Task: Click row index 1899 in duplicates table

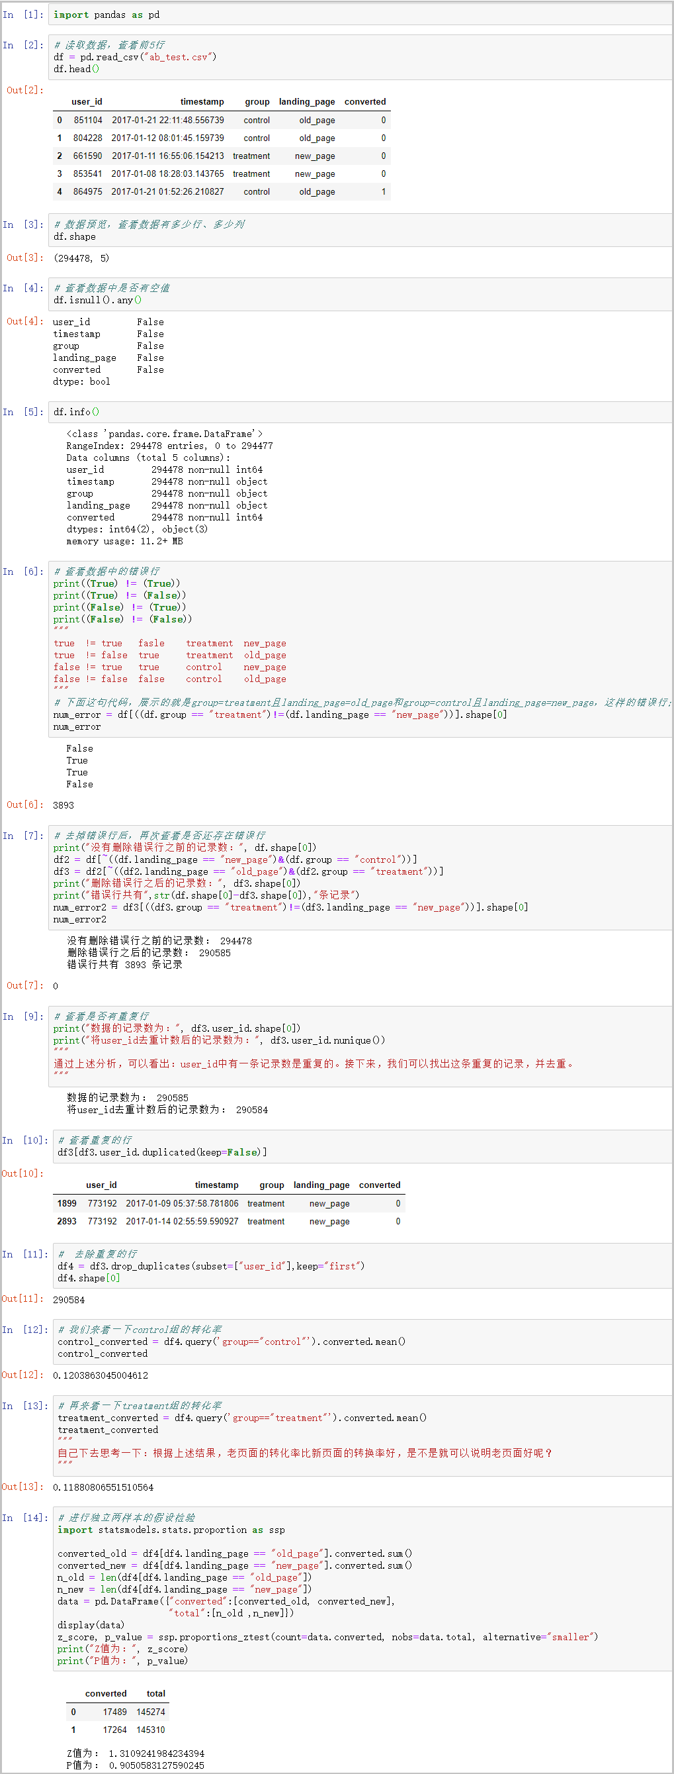Action: point(67,1203)
